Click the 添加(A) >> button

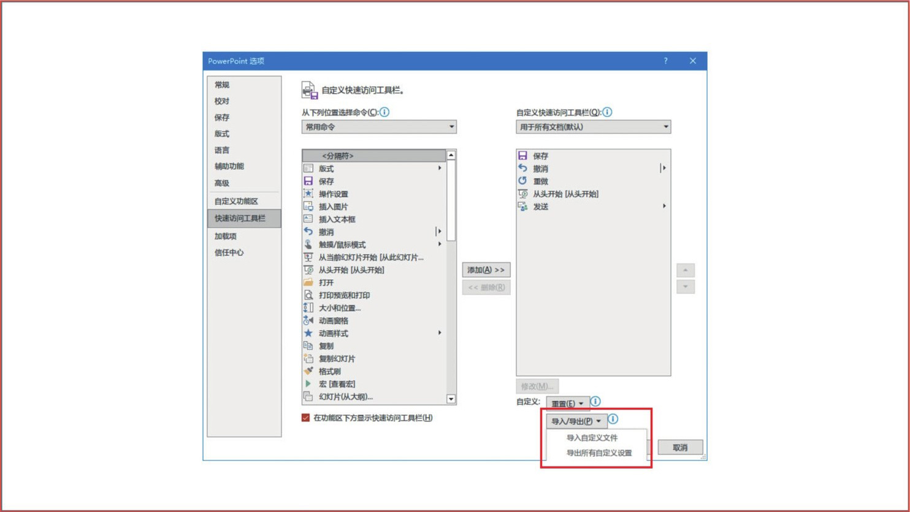click(486, 269)
